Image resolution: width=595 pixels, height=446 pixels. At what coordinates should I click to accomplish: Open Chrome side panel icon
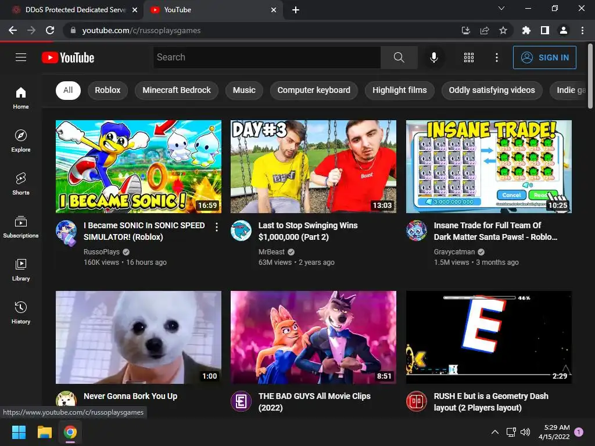pos(545,30)
